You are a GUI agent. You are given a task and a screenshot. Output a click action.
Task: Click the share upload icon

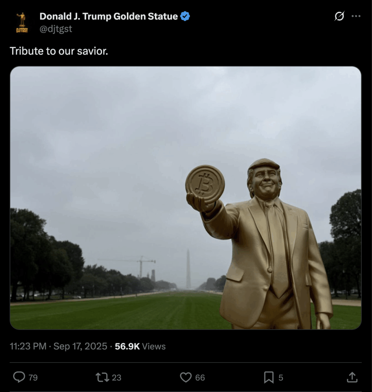click(352, 377)
